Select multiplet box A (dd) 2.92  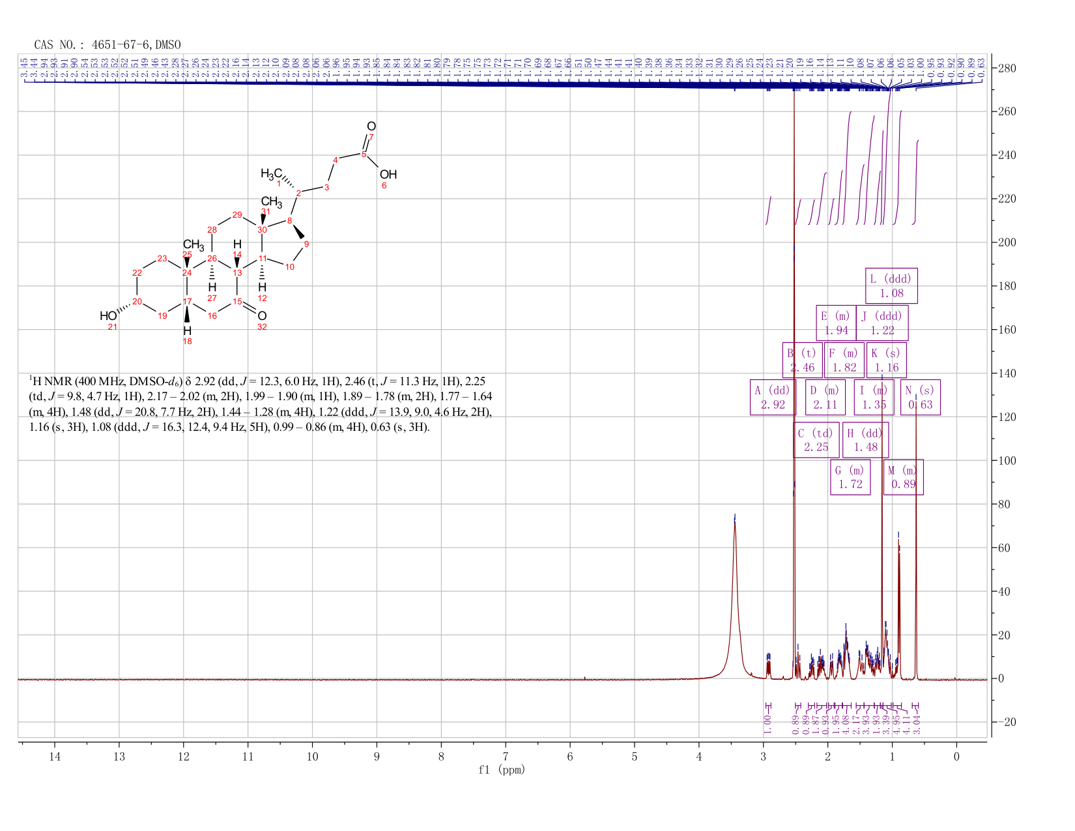773,398
